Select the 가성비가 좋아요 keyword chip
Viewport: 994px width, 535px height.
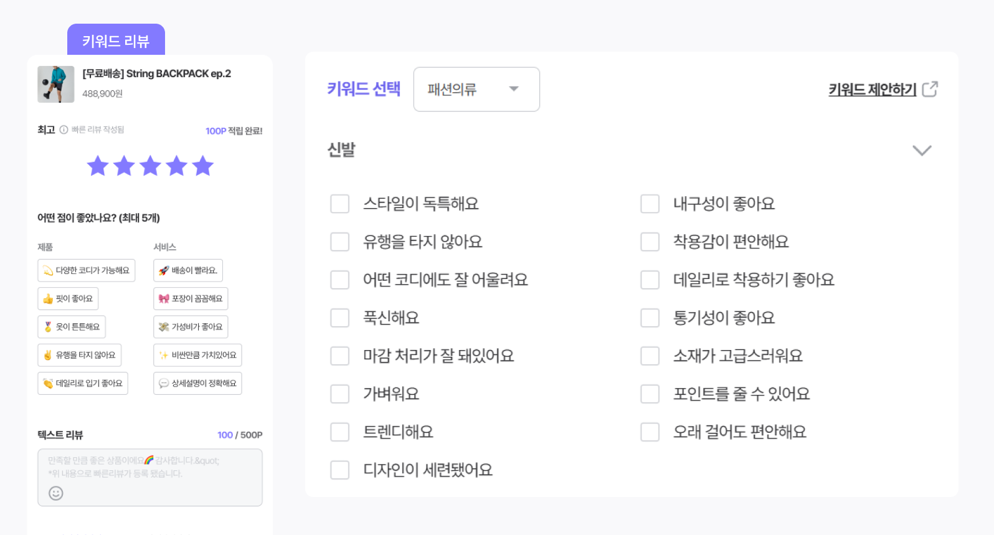click(x=191, y=327)
